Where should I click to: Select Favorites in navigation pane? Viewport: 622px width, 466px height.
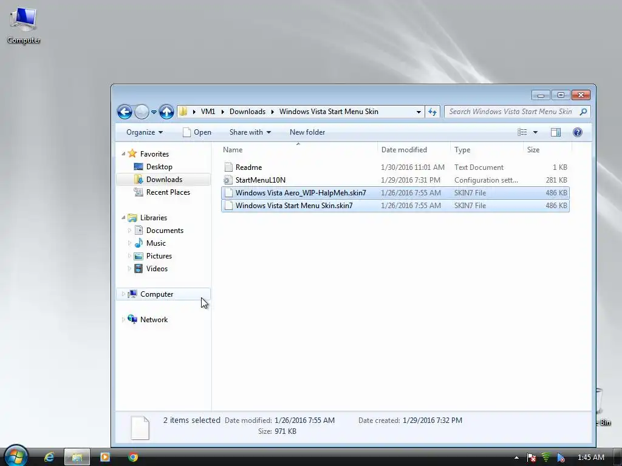point(154,154)
